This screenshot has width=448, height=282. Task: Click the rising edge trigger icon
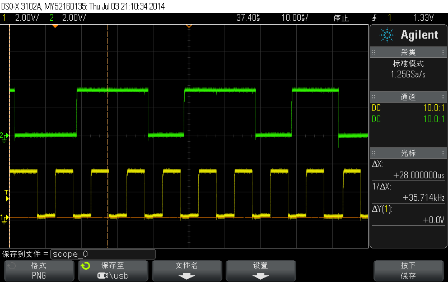pos(374,18)
